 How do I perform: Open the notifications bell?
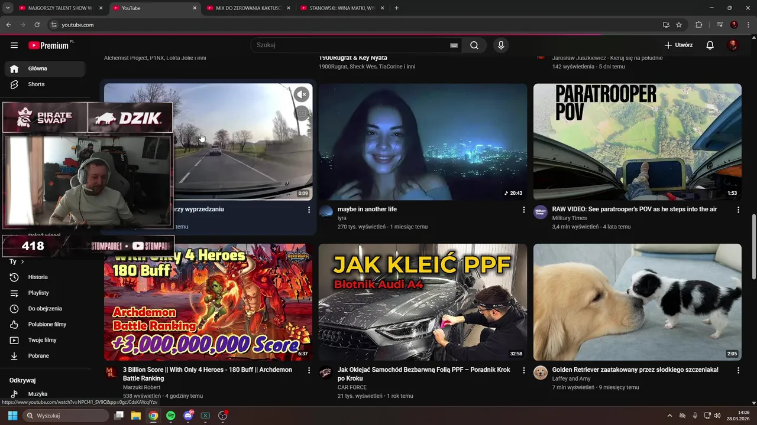(x=710, y=45)
